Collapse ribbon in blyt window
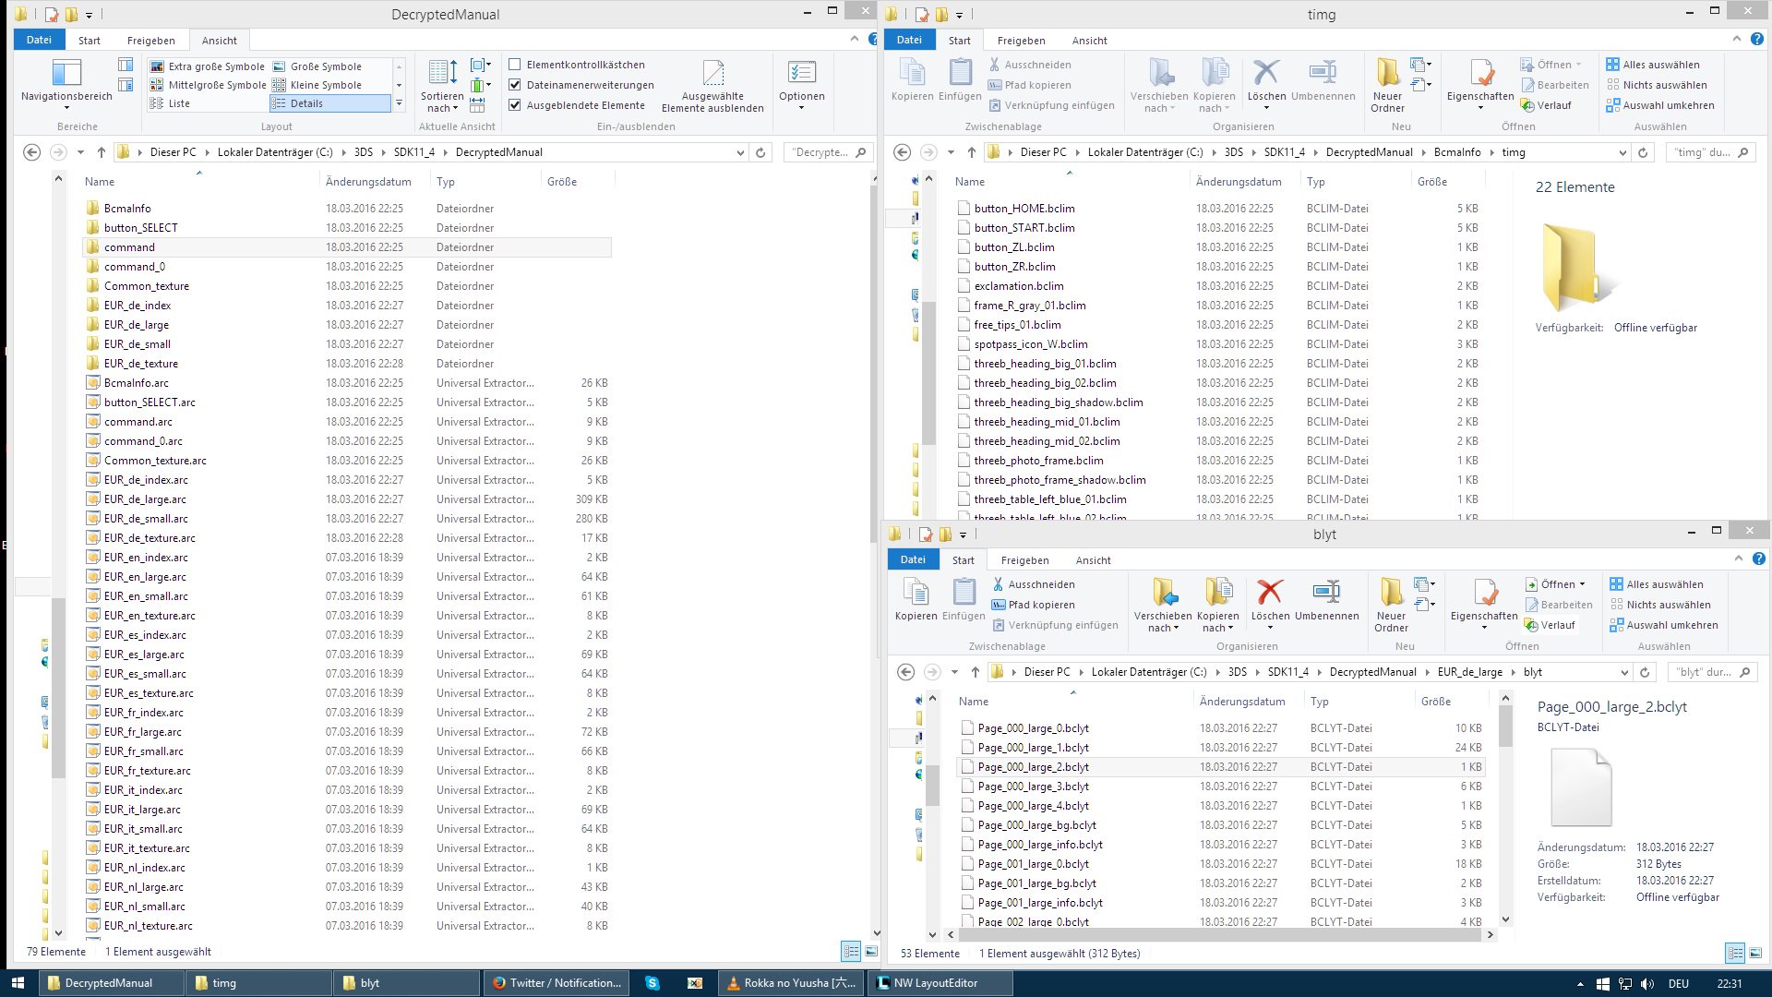 tap(1738, 559)
